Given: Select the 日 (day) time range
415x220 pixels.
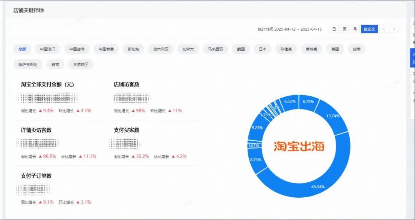Looking at the screenshot, I should 334,29.
